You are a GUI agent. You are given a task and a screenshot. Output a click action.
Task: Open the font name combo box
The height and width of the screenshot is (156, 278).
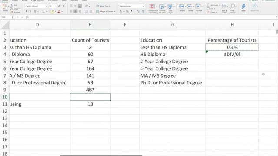(x=36, y=6)
